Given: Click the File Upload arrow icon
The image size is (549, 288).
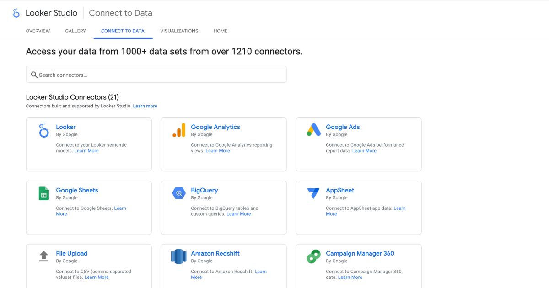Looking at the screenshot, I should [x=43, y=256].
